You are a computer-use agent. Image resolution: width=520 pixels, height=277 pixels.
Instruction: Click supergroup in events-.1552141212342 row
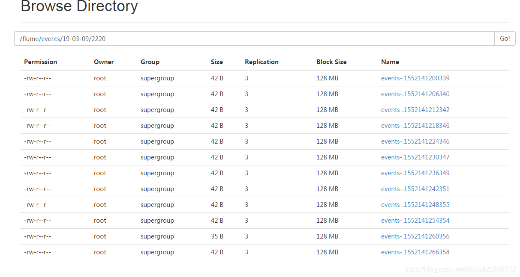pyautogui.click(x=157, y=110)
